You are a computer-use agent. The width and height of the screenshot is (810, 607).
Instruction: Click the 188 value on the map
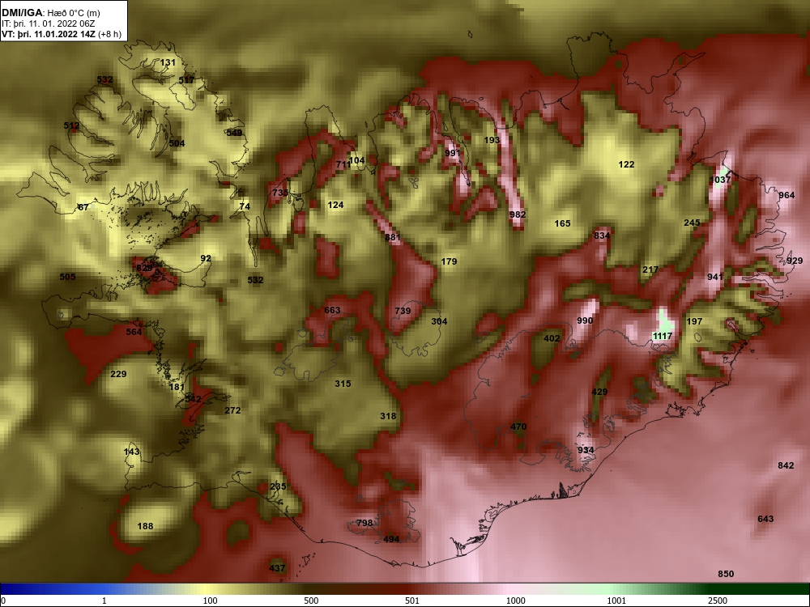[145, 527]
